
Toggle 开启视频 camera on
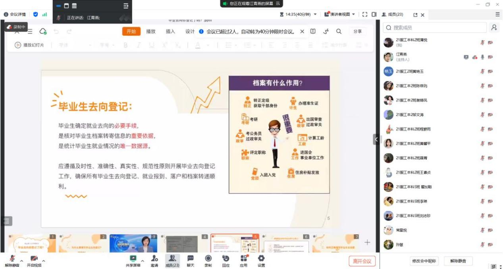[34, 259]
